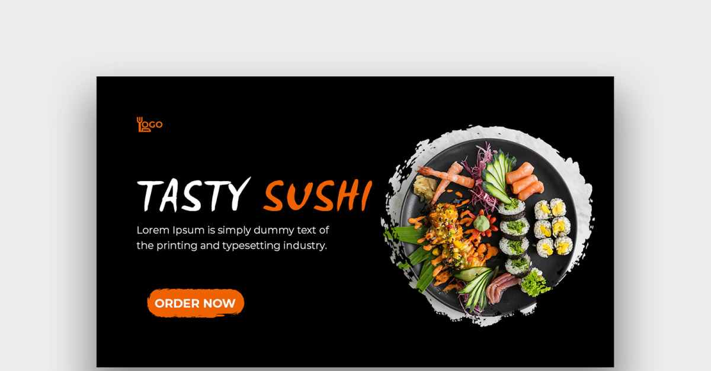Select the white TASTY heading text
Image resolution: width=711 pixels, height=371 pixels.
pyautogui.click(x=193, y=195)
